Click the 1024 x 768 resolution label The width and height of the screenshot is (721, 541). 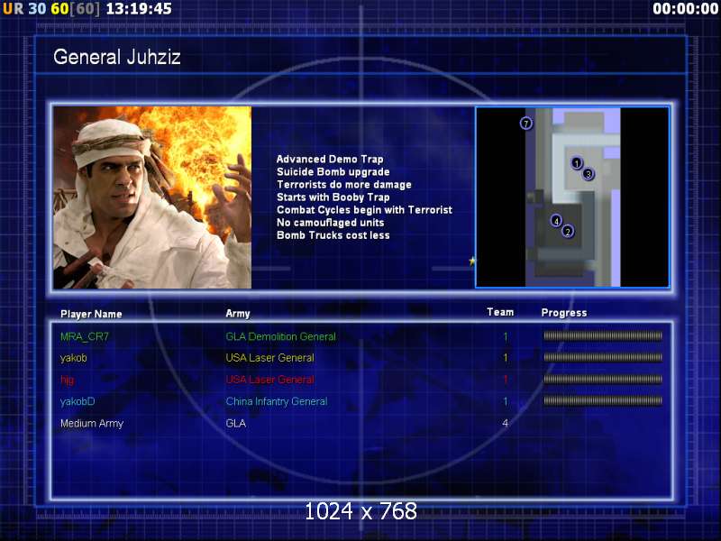pos(361,511)
